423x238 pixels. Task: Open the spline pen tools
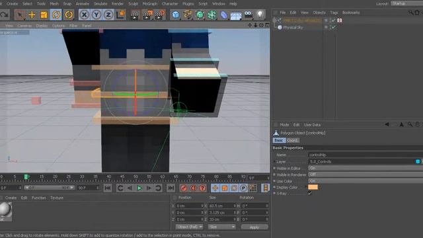pyautogui.click(x=188, y=15)
